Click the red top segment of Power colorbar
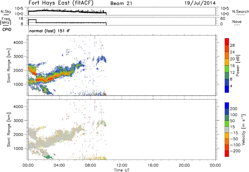Image resolution: width=249 pixels, height=172 pixels. tap(227, 42)
